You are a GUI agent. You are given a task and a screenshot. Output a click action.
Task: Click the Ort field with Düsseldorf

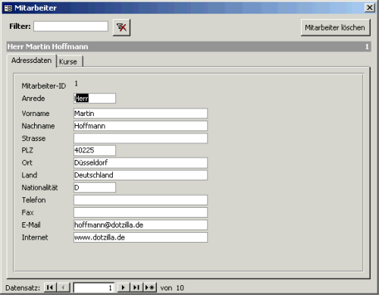point(140,163)
